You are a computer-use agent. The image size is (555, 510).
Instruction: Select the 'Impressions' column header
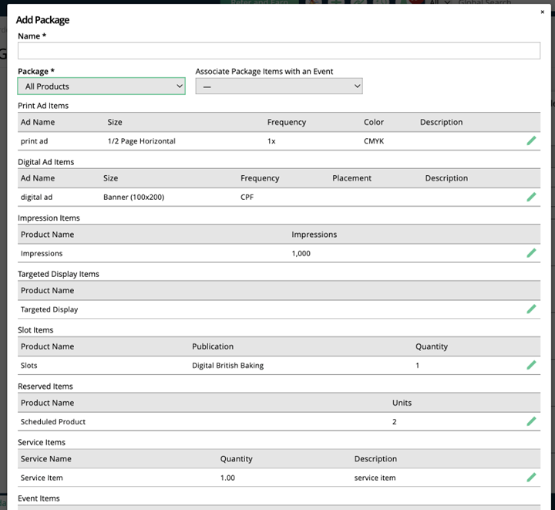tap(314, 234)
